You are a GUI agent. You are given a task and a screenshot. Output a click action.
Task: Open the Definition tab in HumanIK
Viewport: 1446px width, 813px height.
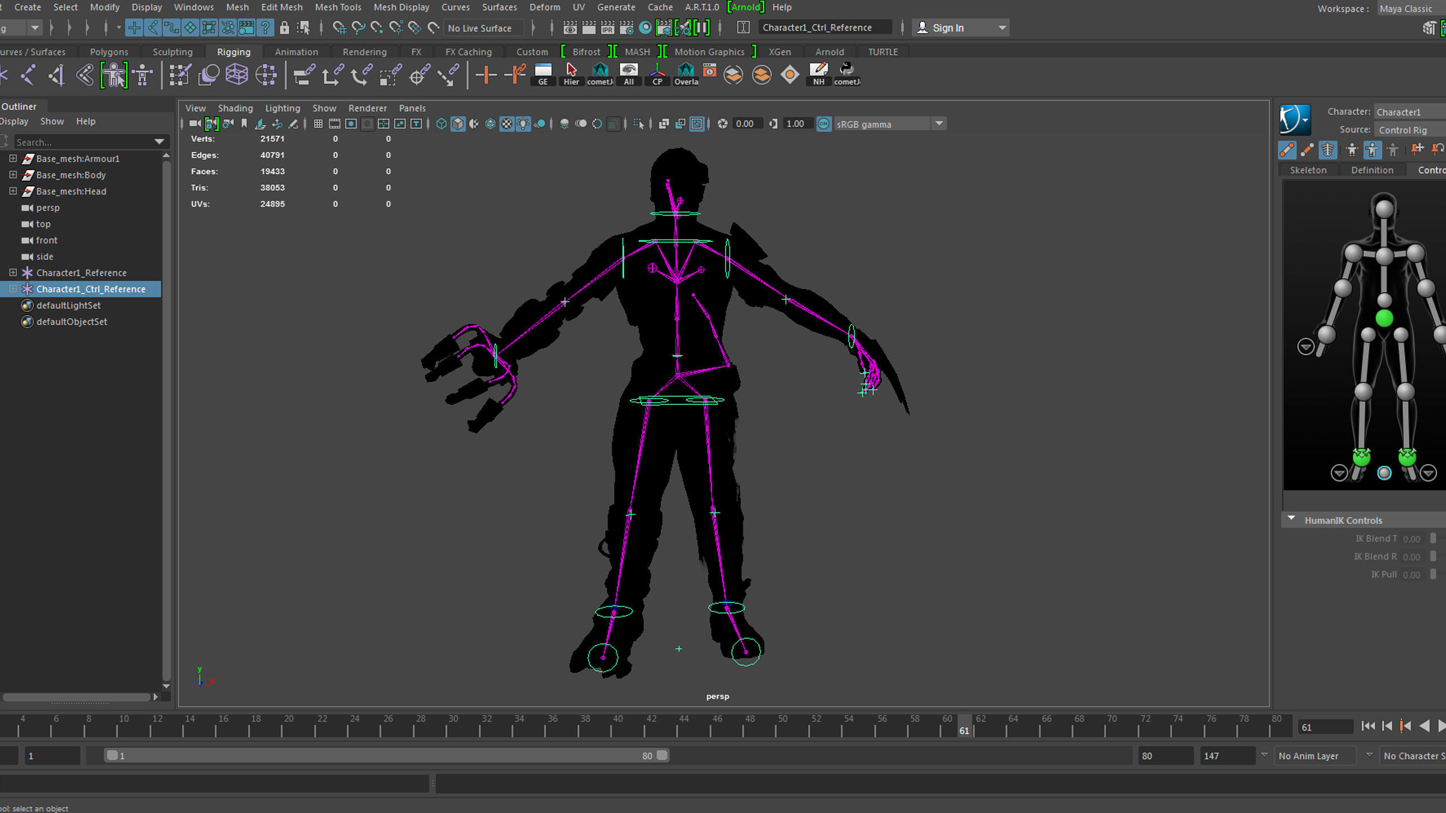pyautogui.click(x=1372, y=170)
